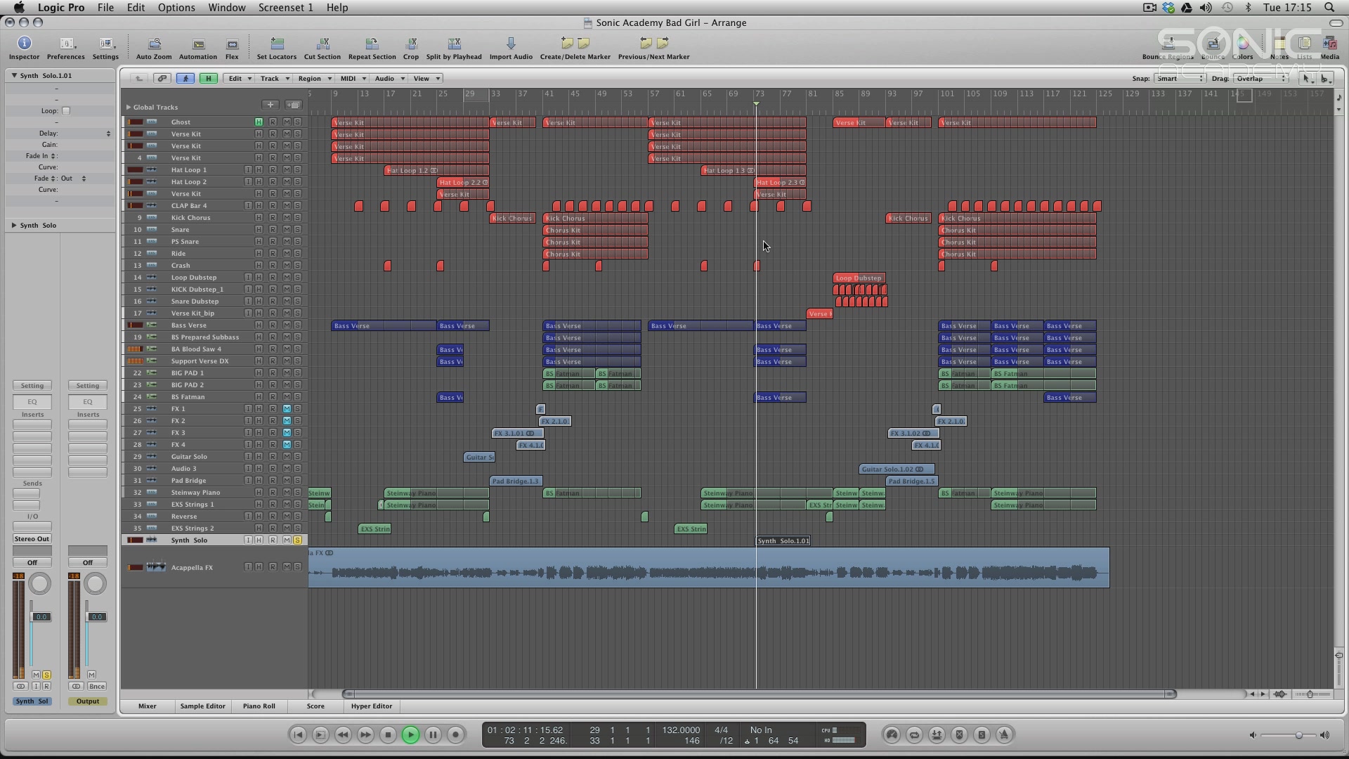1349x759 pixels.
Task: Open the Sample Editor tab
Action: click(x=202, y=706)
